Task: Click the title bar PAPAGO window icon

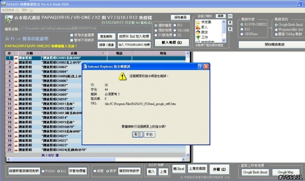Action: coord(3,4)
